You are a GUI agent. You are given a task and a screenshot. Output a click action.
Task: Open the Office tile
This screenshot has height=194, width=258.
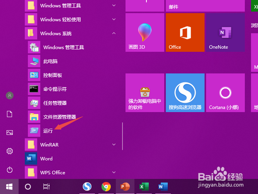[185, 32]
